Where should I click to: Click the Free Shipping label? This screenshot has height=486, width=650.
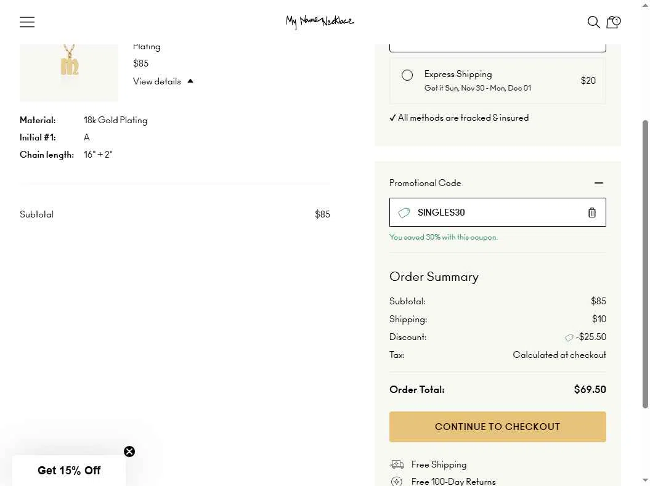(439, 464)
